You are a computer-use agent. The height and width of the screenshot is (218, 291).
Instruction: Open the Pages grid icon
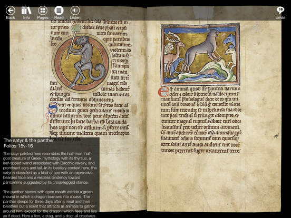[x=43, y=11]
